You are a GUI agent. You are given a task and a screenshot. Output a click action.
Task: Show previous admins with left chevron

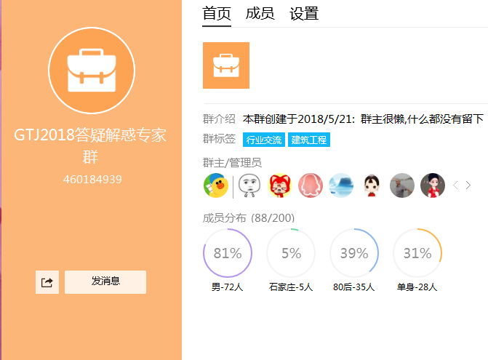pyautogui.click(x=455, y=185)
